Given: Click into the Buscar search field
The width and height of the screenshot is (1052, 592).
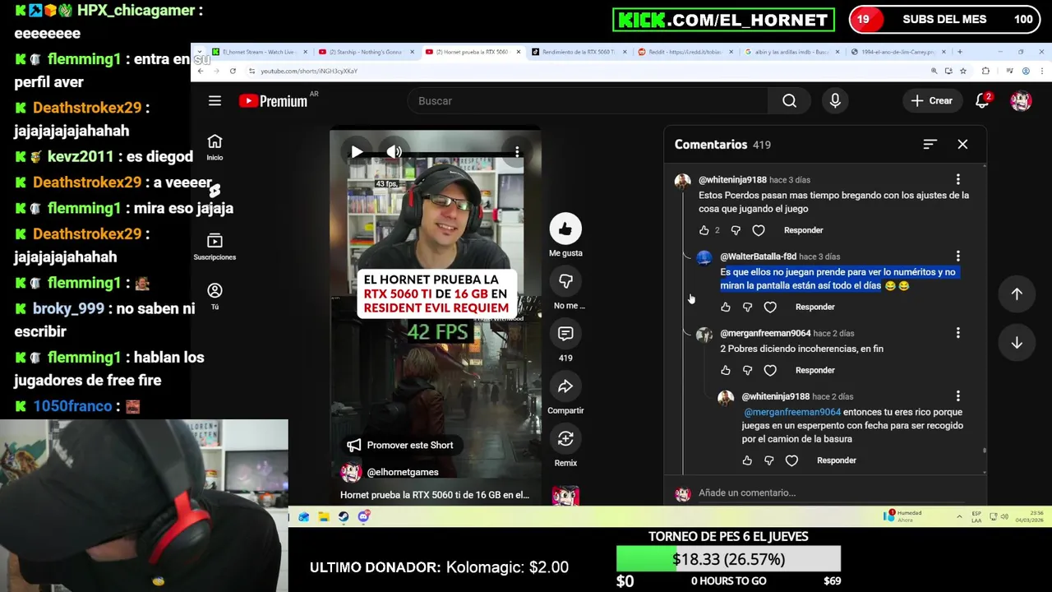Looking at the screenshot, I should [x=588, y=100].
